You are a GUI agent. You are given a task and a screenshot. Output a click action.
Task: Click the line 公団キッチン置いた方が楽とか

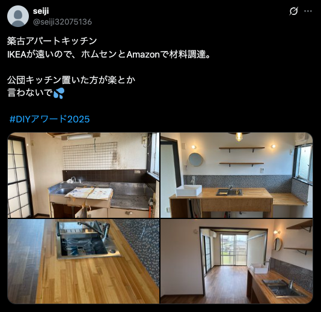tap(72, 80)
